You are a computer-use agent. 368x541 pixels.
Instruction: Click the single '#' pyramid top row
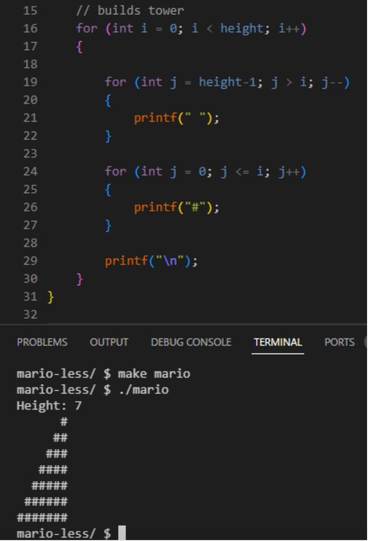64,422
